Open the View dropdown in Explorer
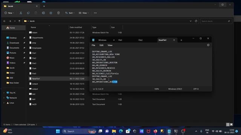The width and height of the screenshot is (241, 135). [84, 13]
